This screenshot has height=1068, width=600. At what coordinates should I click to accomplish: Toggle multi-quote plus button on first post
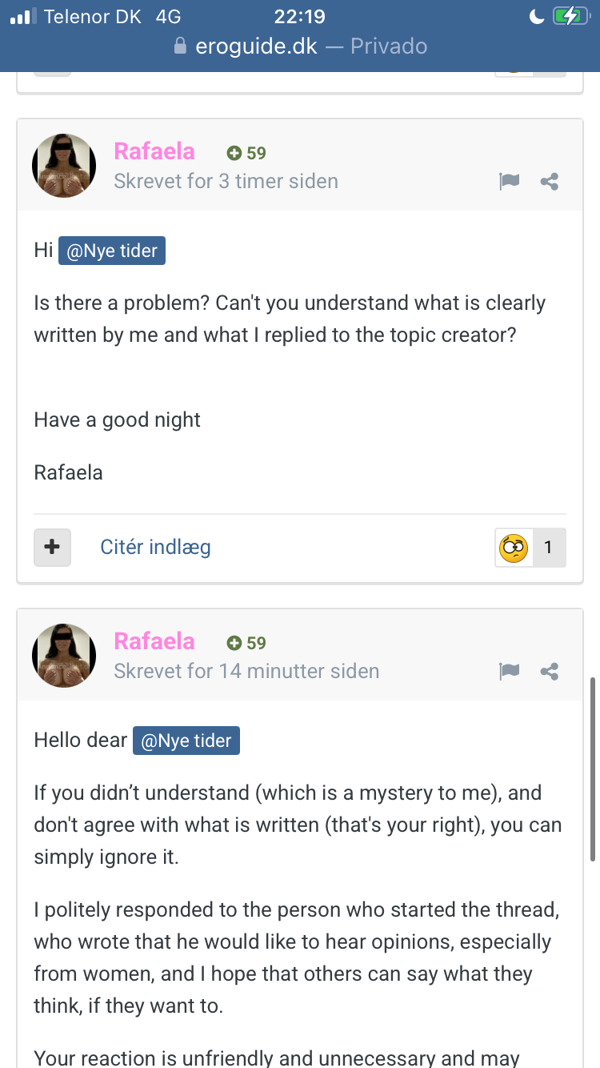pyautogui.click(x=52, y=548)
